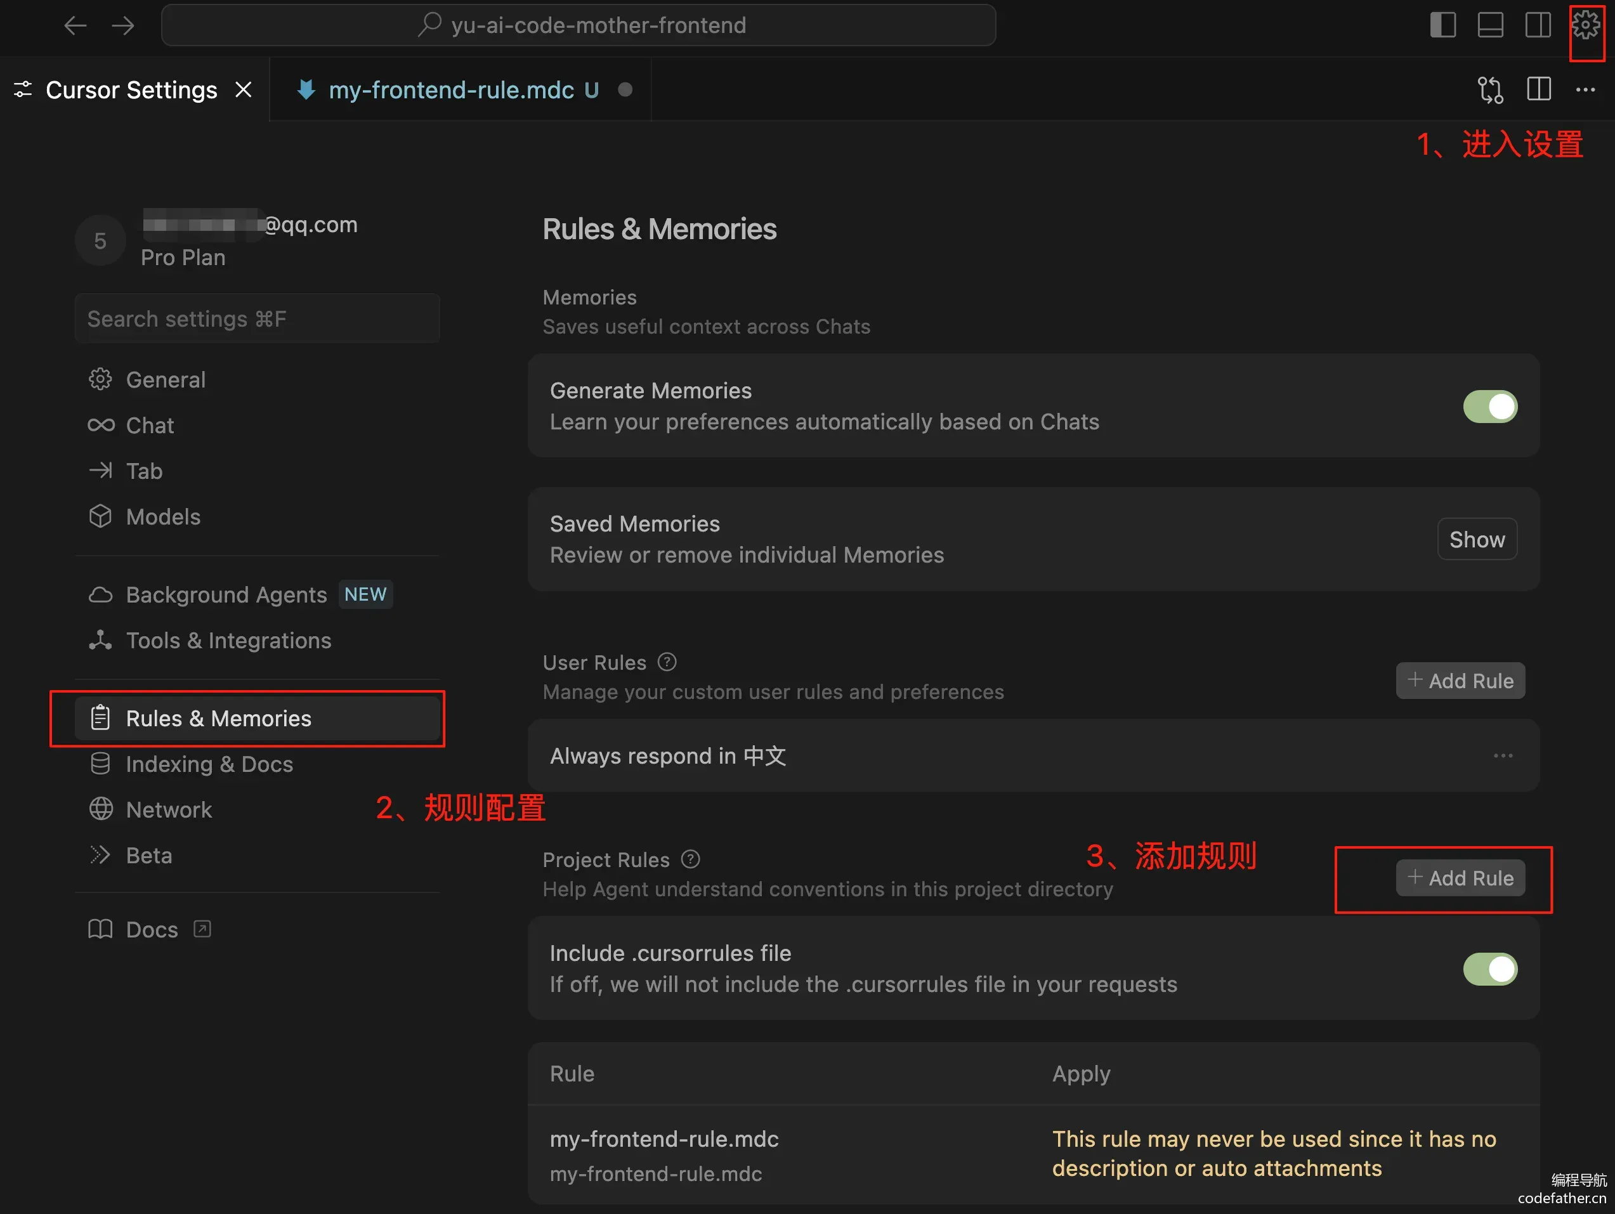Image resolution: width=1615 pixels, height=1214 pixels.
Task: Click the Rule column header
Action: pyautogui.click(x=572, y=1073)
